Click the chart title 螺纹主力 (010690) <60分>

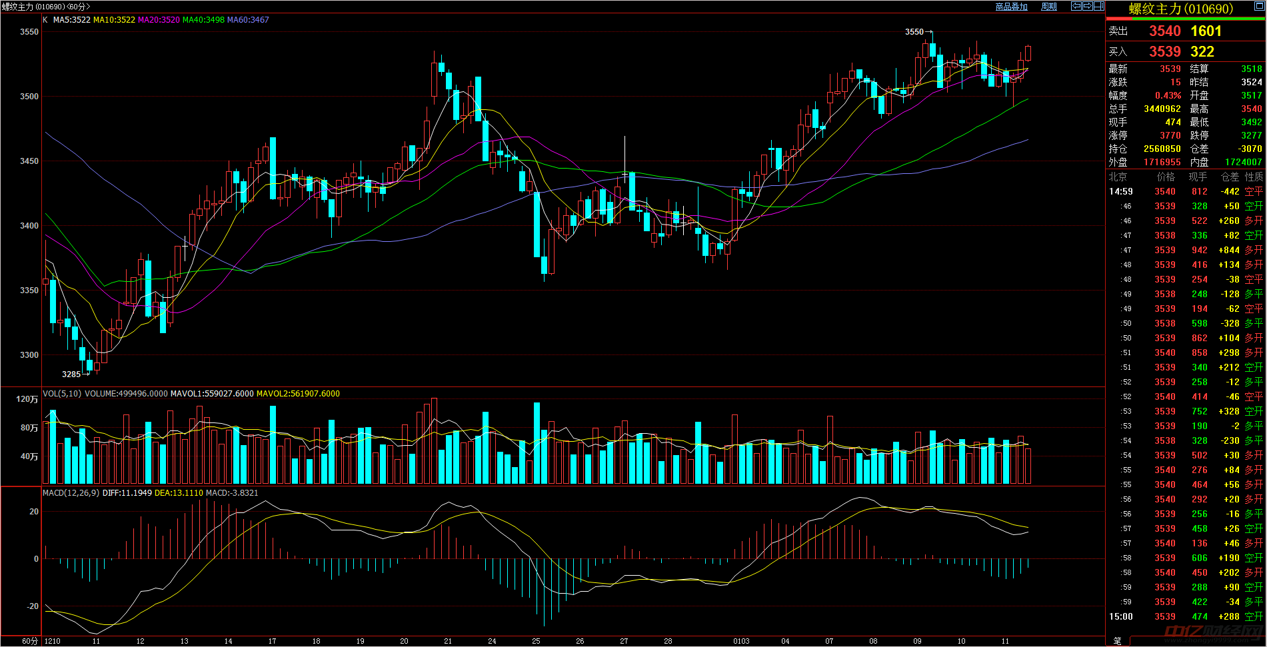point(45,7)
